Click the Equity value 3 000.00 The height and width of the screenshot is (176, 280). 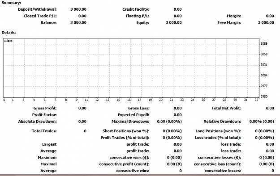point(173,23)
